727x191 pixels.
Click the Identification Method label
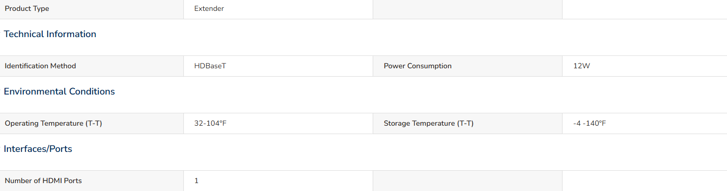pyautogui.click(x=40, y=66)
